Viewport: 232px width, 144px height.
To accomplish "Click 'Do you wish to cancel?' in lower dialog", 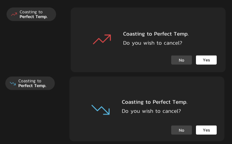I will click(151, 111).
